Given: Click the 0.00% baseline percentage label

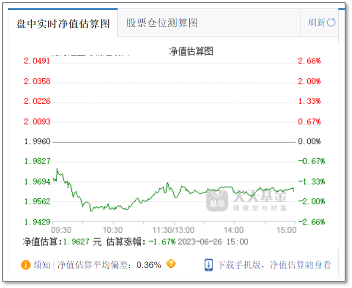Looking at the screenshot, I should pos(309,142).
